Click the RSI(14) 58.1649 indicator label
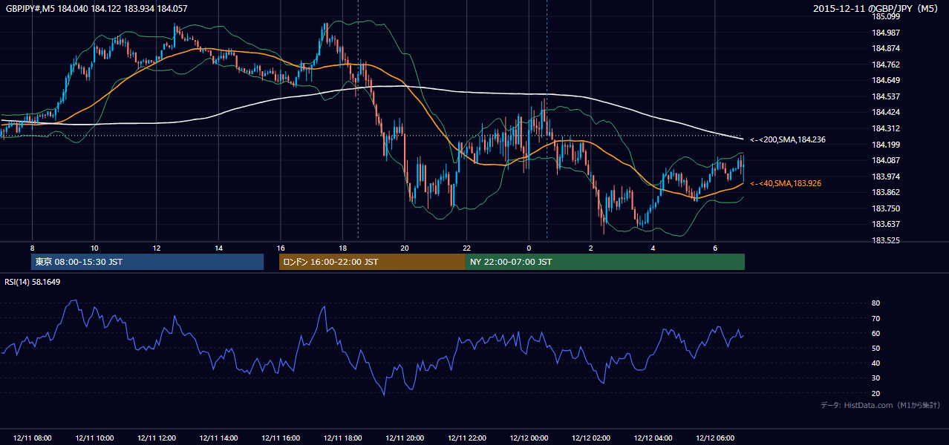 [33, 282]
